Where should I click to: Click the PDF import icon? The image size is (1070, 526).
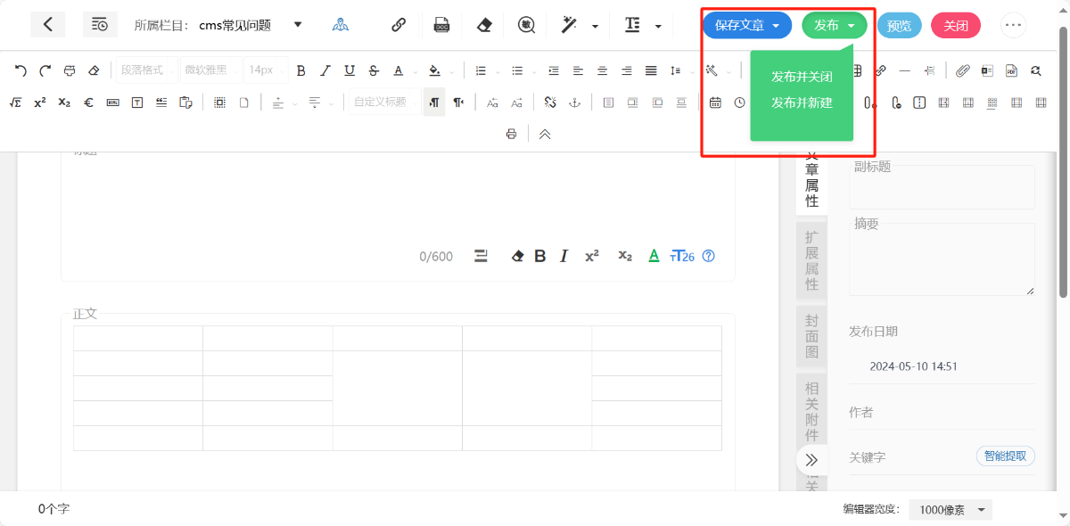(1011, 70)
